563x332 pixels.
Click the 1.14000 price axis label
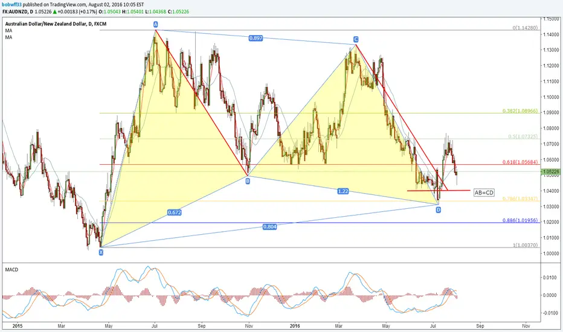tap(551, 34)
